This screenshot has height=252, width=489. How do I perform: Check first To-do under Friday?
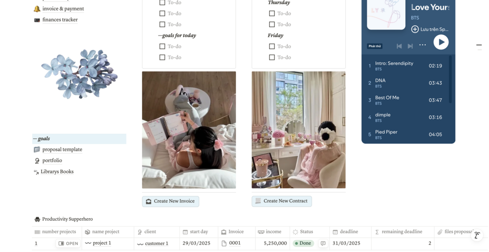(x=272, y=46)
